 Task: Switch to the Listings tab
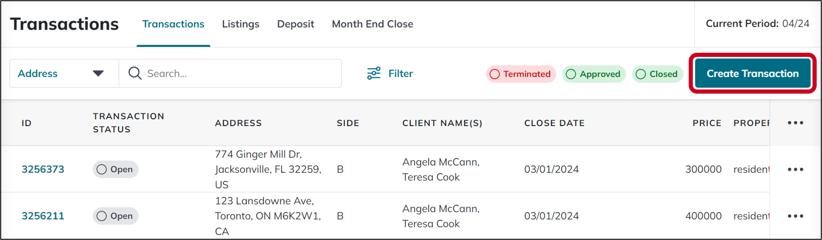(x=241, y=24)
